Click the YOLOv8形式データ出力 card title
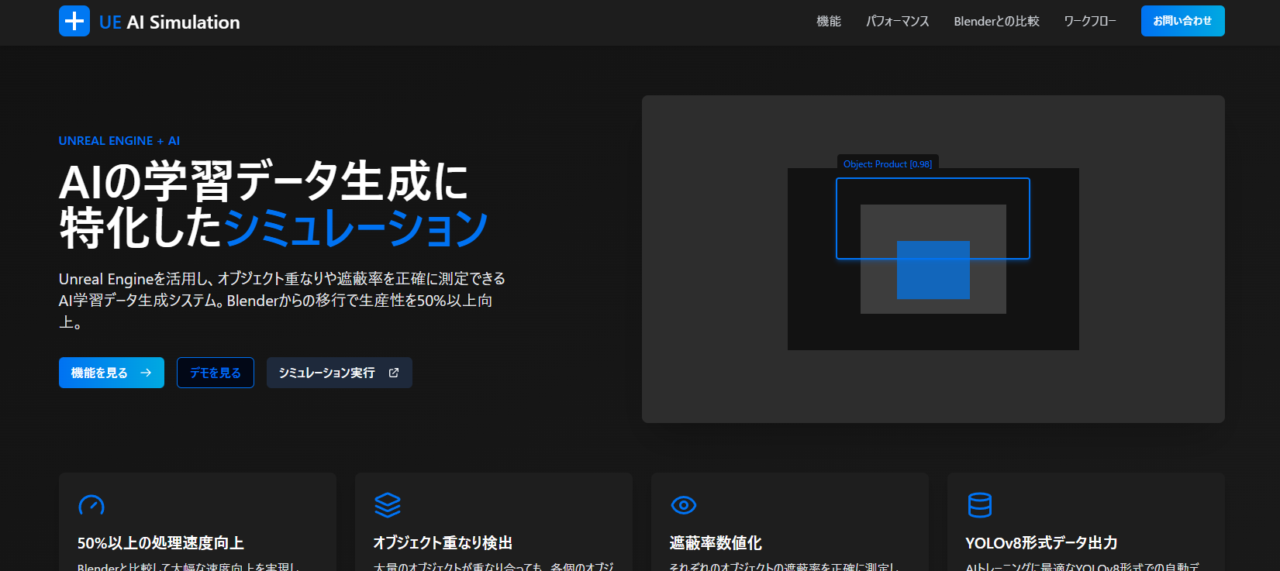The width and height of the screenshot is (1280, 571). (1041, 543)
